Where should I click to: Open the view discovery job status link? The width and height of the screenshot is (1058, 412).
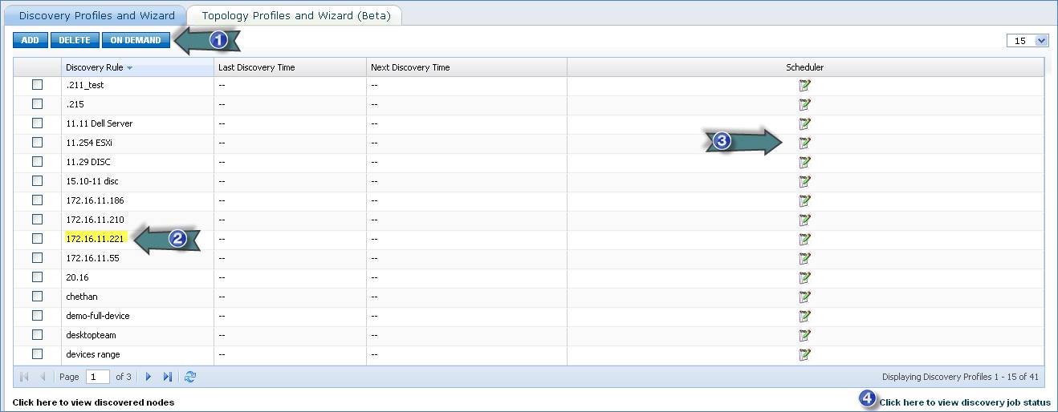964,402
